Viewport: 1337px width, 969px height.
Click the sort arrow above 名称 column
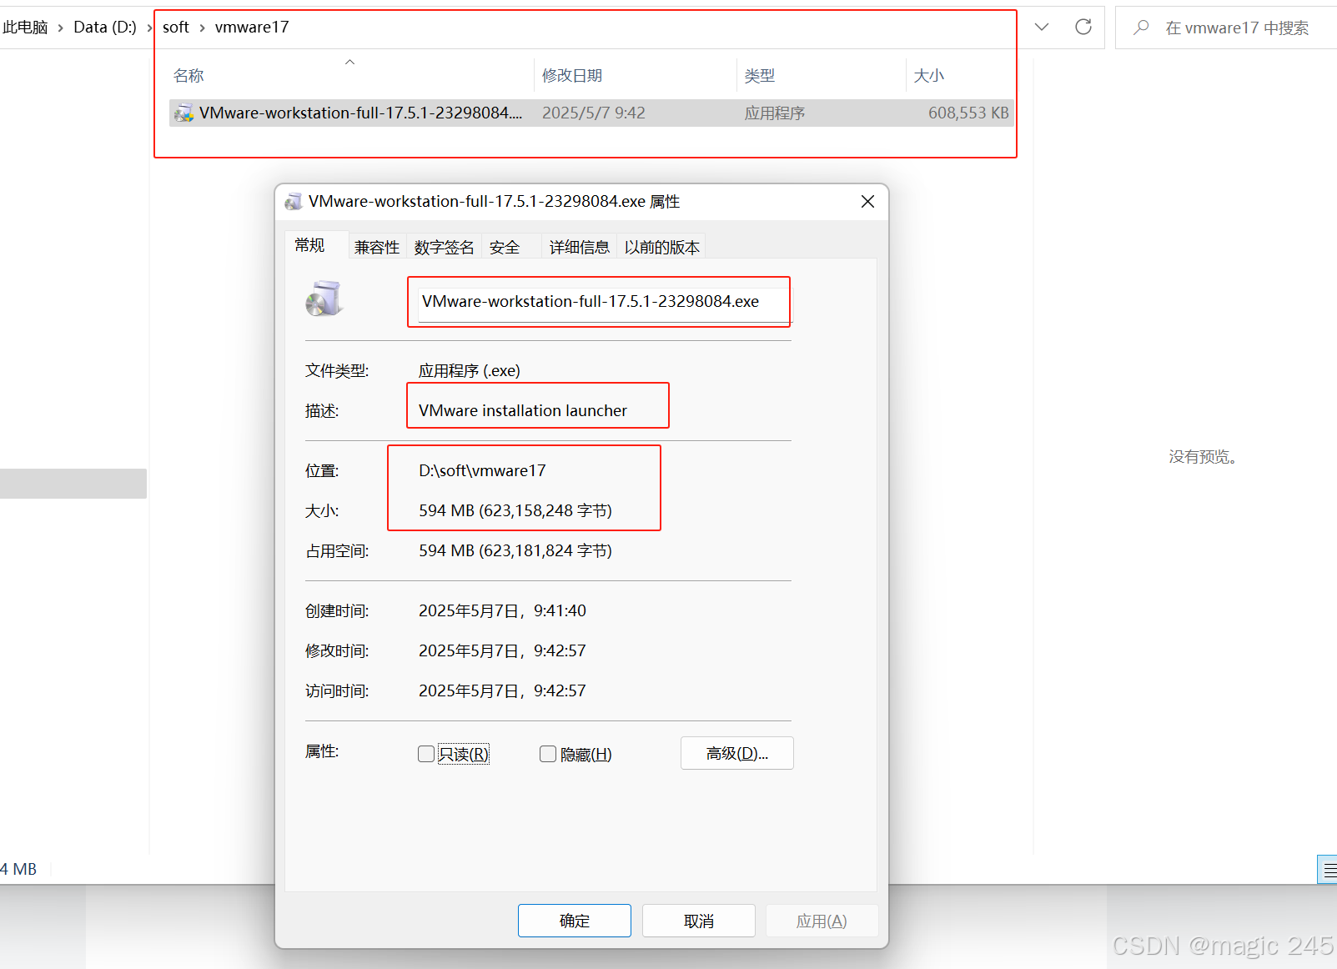(x=350, y=62)
